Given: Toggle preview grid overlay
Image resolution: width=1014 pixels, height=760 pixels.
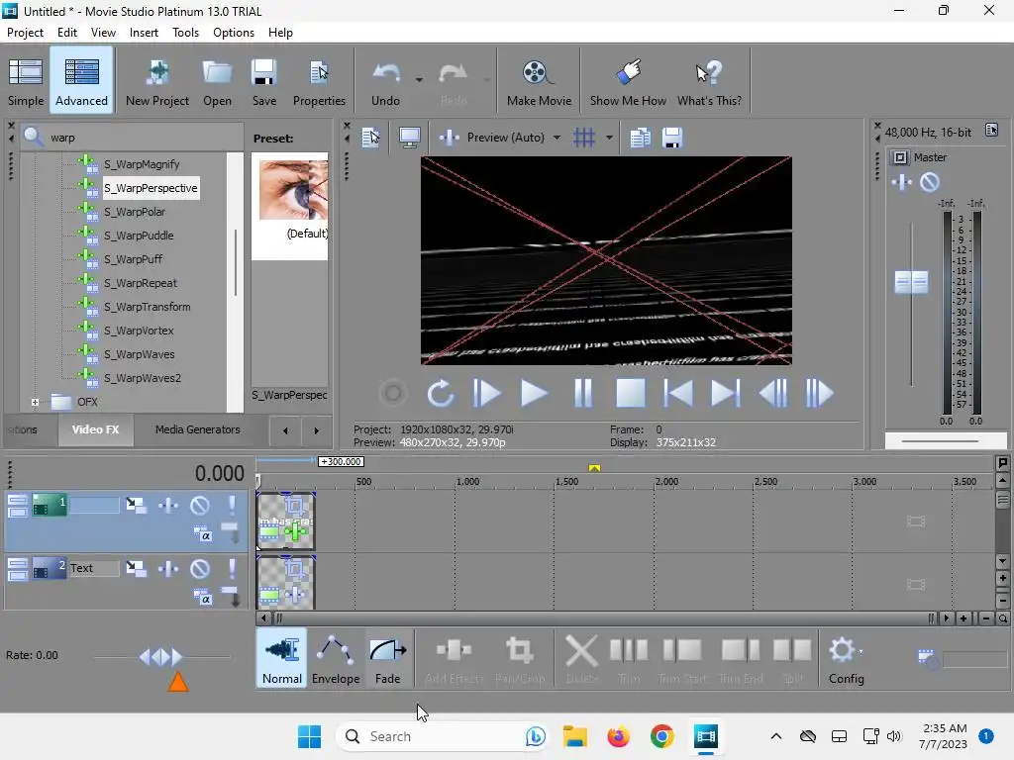Looking at the screenshot, I should tap(584, 138).
